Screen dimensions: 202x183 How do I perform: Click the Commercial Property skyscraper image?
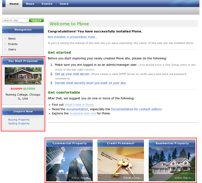(x=69, y=164)
